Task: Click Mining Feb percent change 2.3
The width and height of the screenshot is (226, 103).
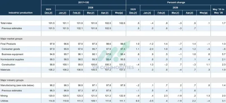Action: coord(166,96)
